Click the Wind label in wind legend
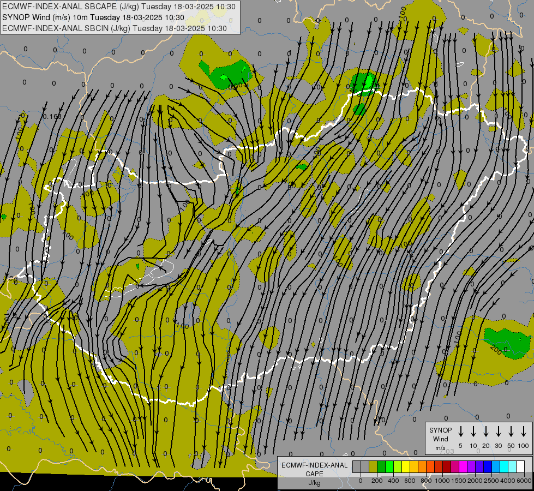534x491 pixels. pos(440,439)
